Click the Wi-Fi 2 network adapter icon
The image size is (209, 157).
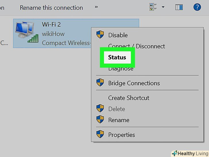click(x=27, y=32)
